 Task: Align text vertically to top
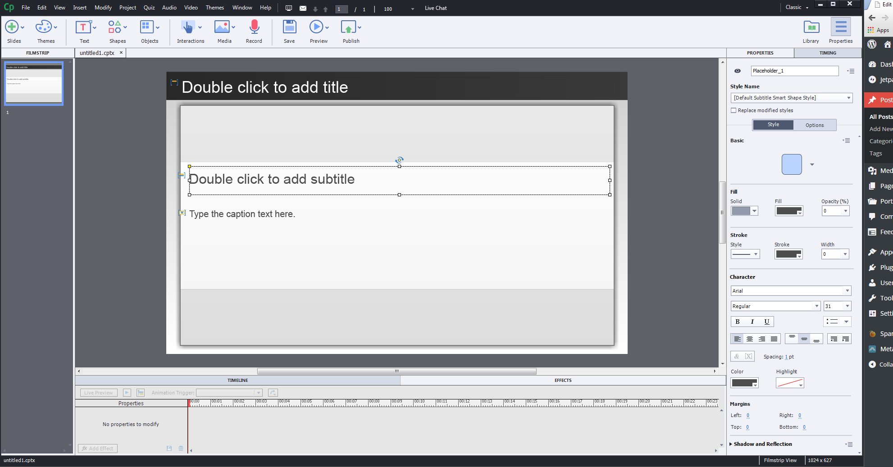point(792,339)
